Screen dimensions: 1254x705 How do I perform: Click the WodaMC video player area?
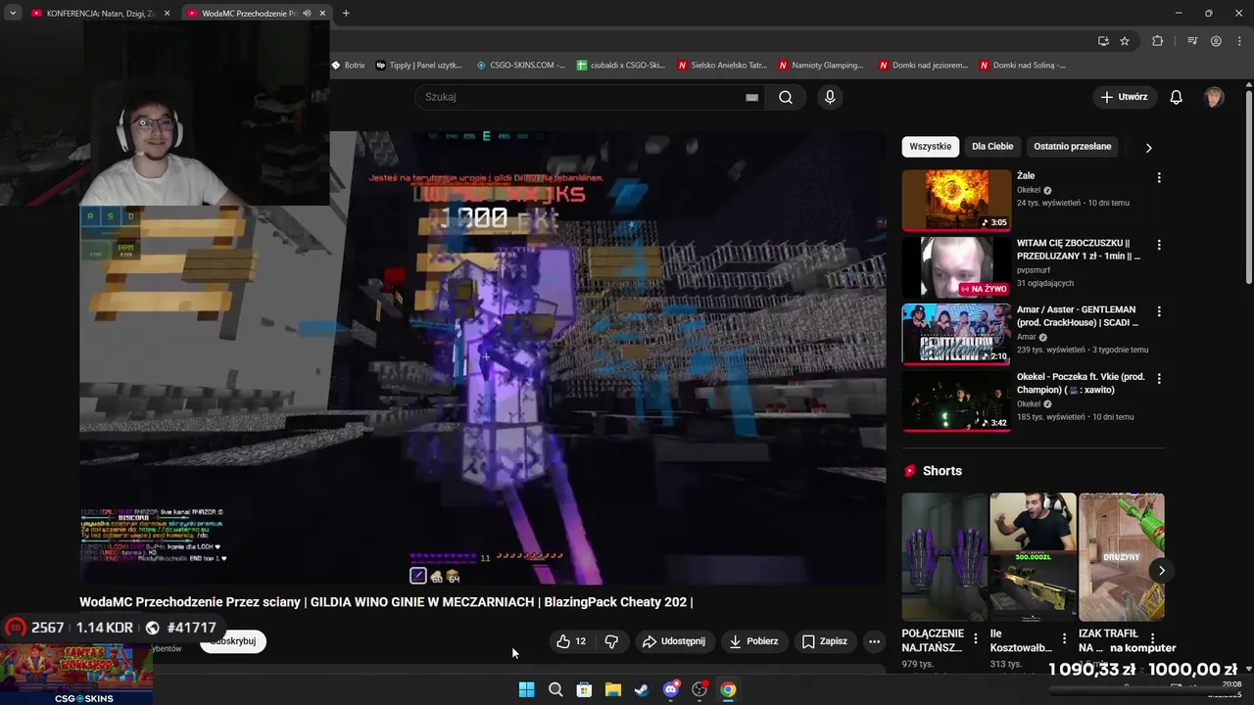click(x=483, y=358)
